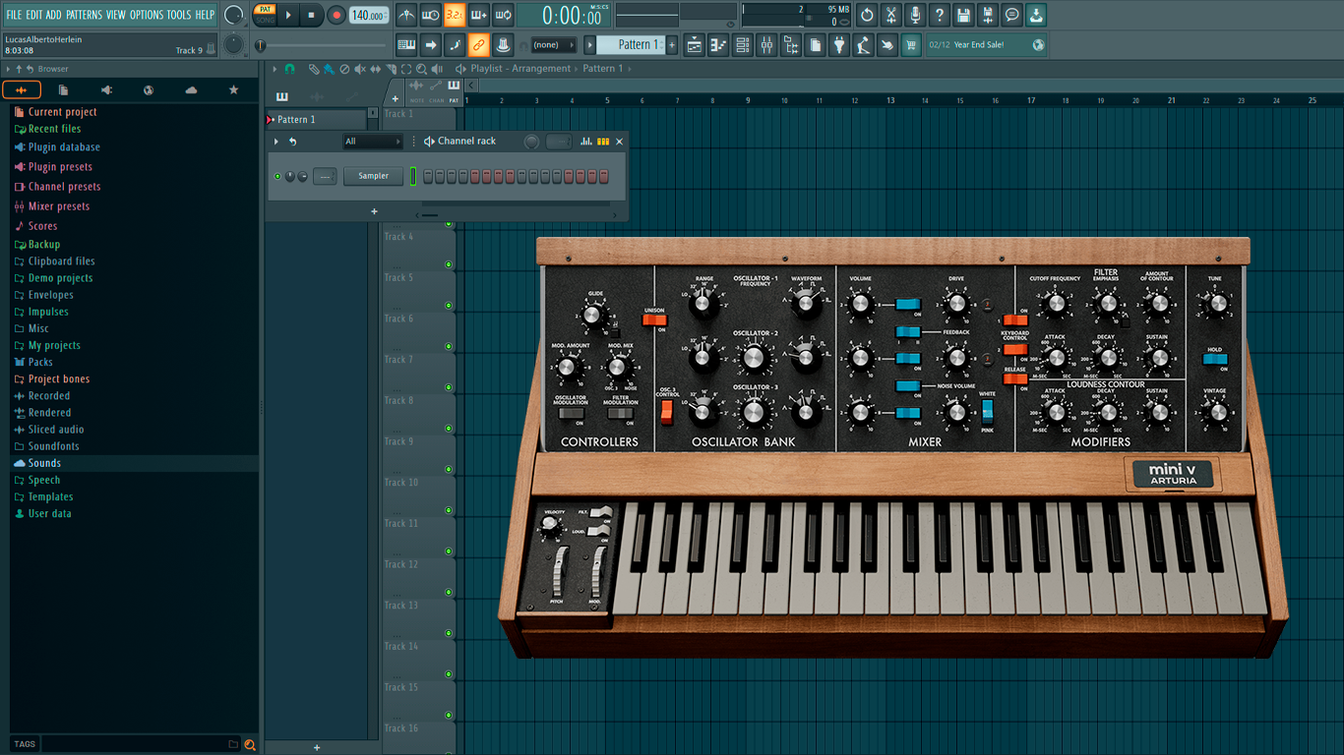Image resolution: width=1344 pixels, height=755 pixels.
Task: Adjust the Sampler channel panning knob
Action: (289, 177)
